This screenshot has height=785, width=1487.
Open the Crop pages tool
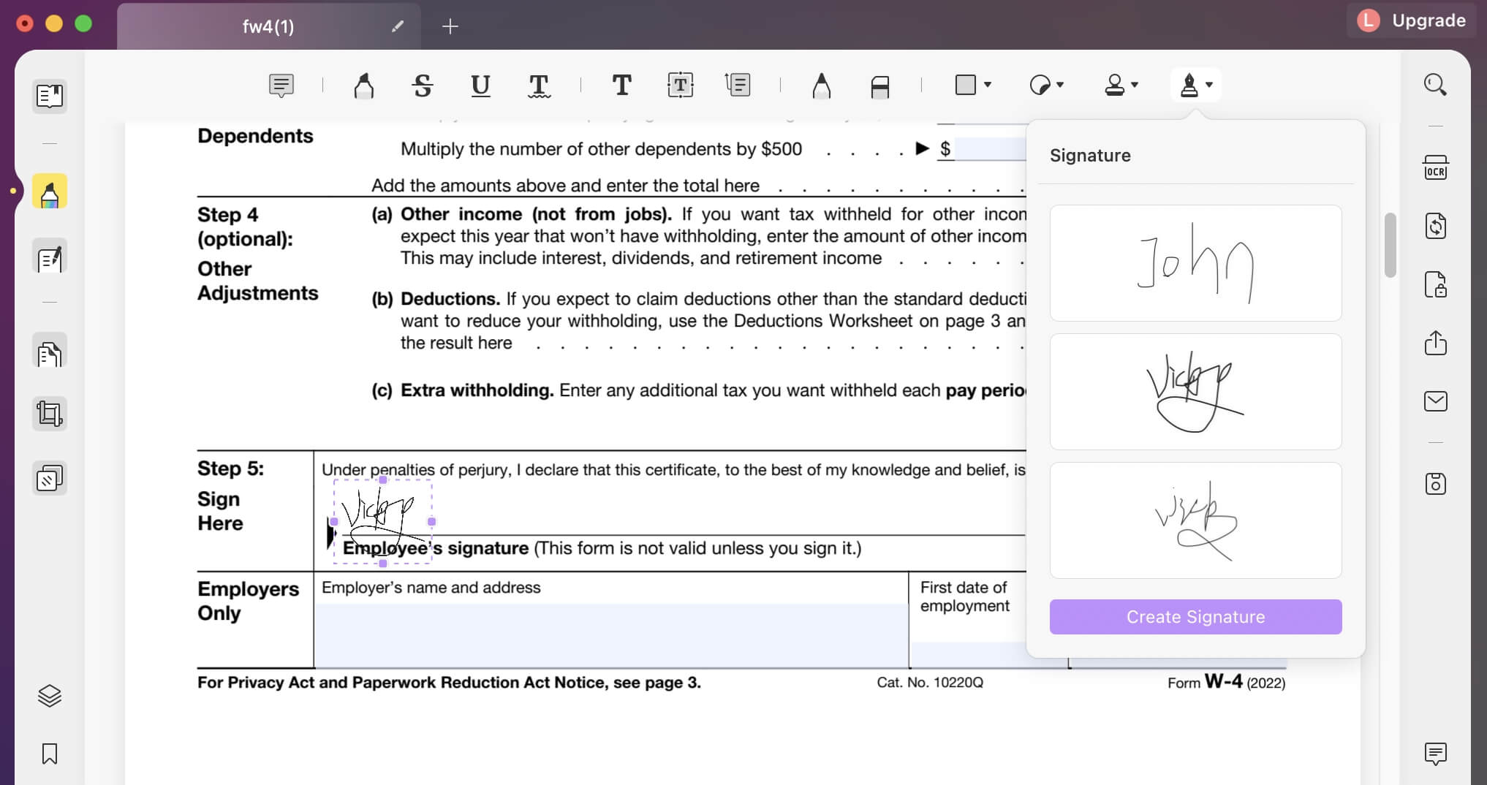coord(49,413)
